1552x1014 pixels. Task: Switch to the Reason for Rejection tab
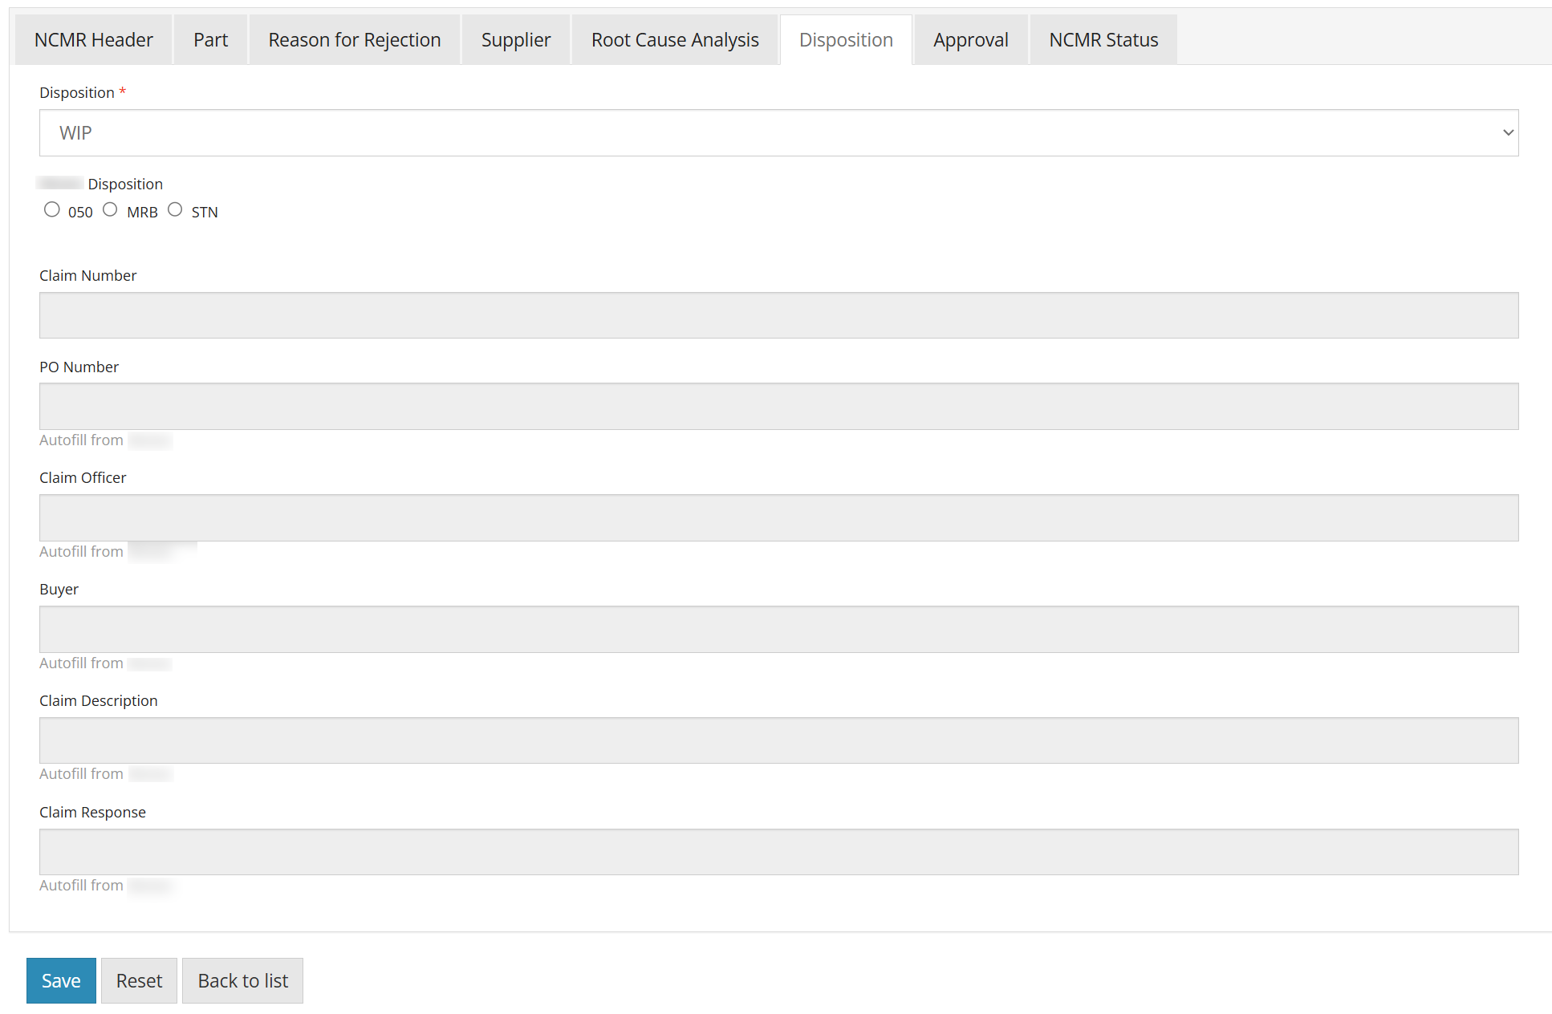pos(354,39)
